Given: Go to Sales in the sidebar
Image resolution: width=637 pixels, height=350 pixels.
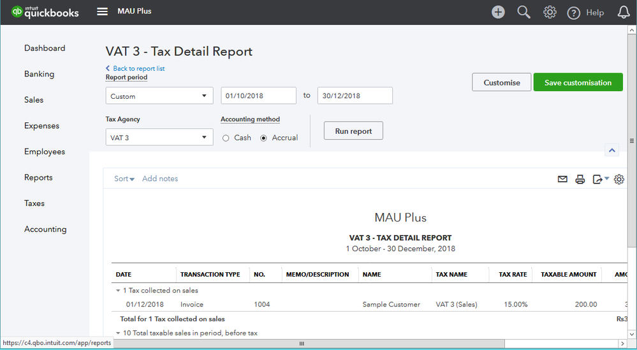Looking at the screenshot, I should click(34, 100).
